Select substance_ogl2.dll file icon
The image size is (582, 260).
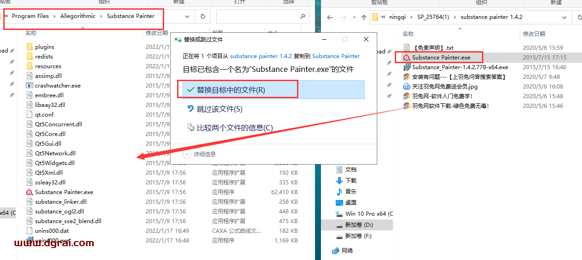[30, 211]
